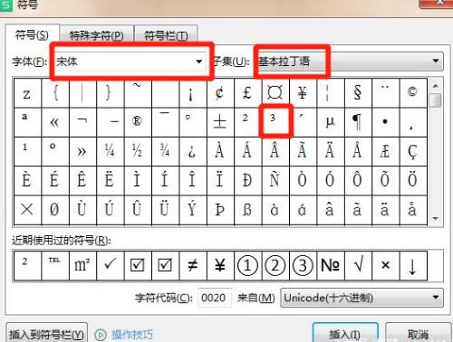Pick the recent m² symbol
Viewport: 453px width, 342px height.
point(82,265)
